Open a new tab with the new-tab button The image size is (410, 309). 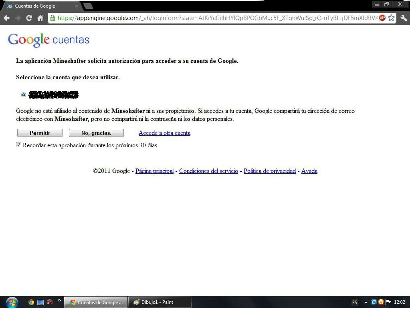[89, 6]
